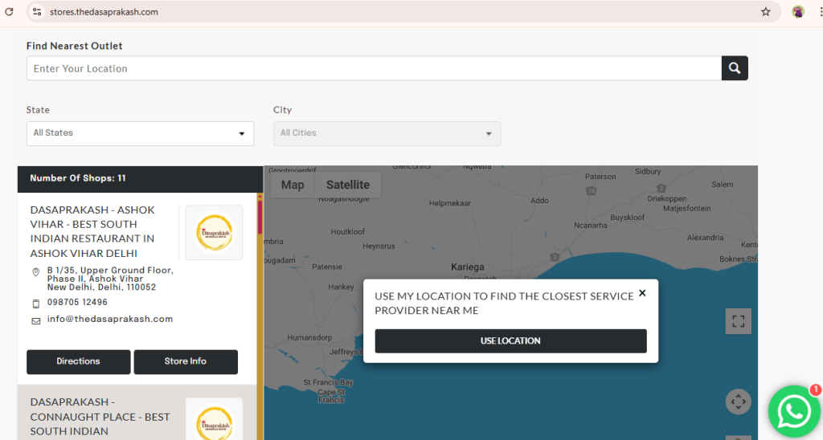
Task: Toggle map fullscreen view
Action: tap(738, 321)
